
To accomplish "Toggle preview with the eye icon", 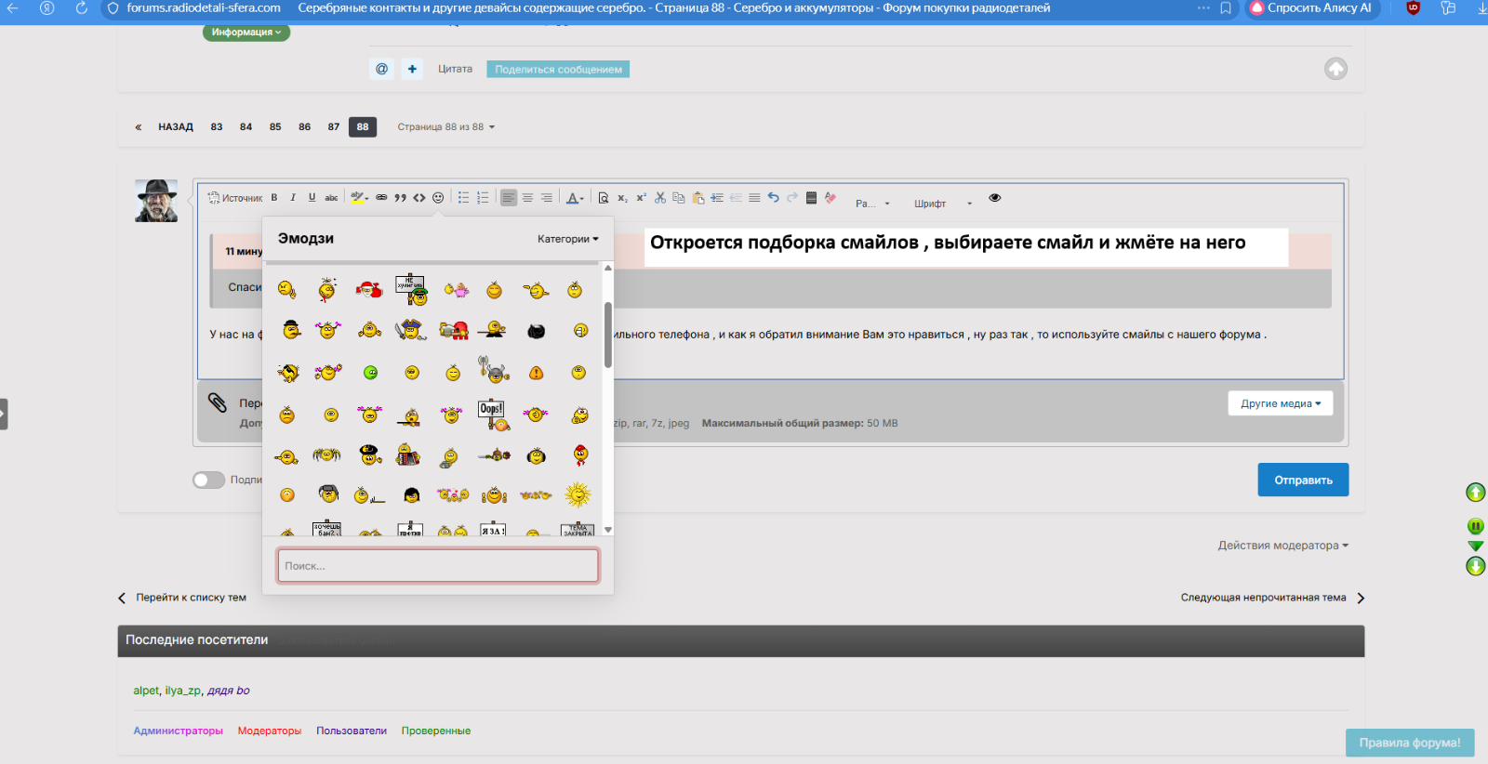I will [994, 198].
